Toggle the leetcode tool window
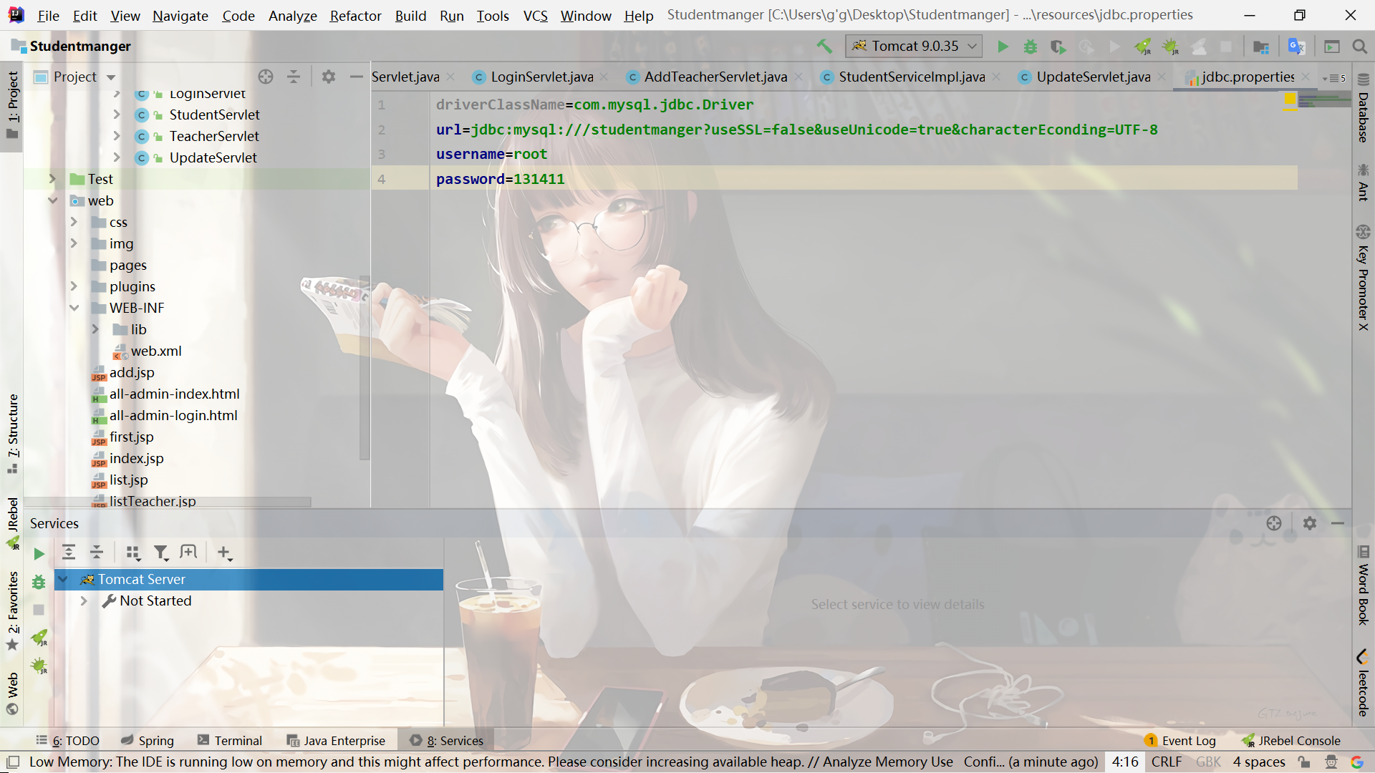The width and height of the screenshot is (1375, 773). 1363,683
